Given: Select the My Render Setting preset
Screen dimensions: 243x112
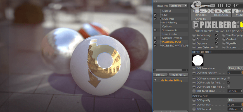Looking at the screenshot, I should pos(171,80).
